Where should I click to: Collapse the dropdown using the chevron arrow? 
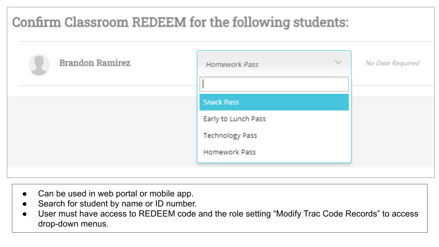coord(338,63)
